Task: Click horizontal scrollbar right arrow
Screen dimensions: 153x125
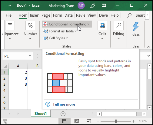Action: click(x=144, y=114)
